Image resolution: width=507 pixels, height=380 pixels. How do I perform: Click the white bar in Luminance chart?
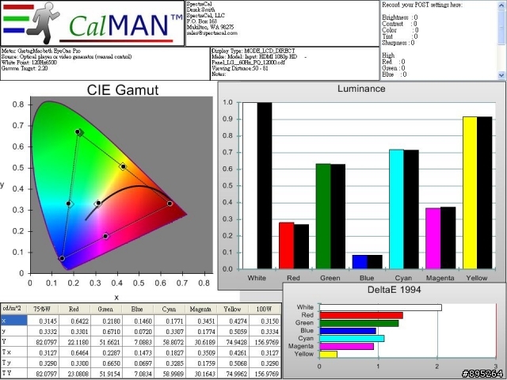[250, 185]
